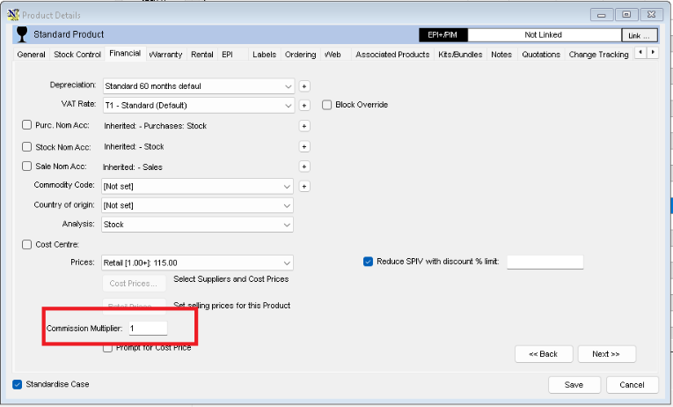The width and height of the screenshot is (673, 407).
Task: Click the plus button next to Depreciation
Action: click(x=304, y=86)
